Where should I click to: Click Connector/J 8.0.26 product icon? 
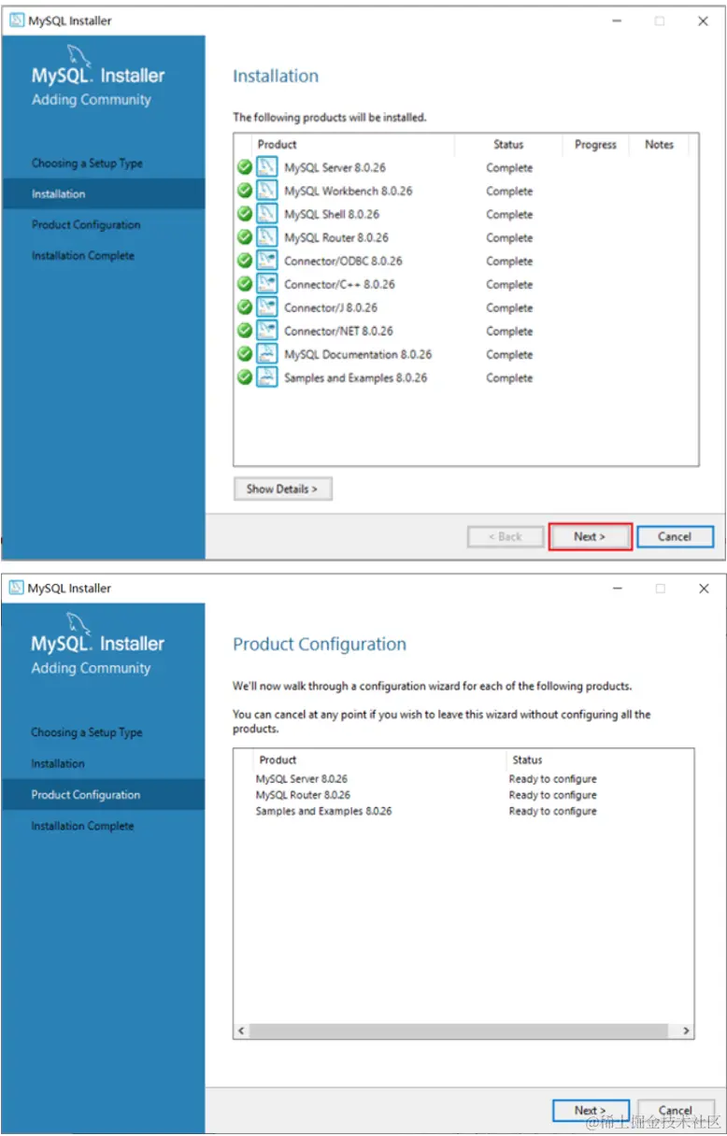(x=267, y=307)
